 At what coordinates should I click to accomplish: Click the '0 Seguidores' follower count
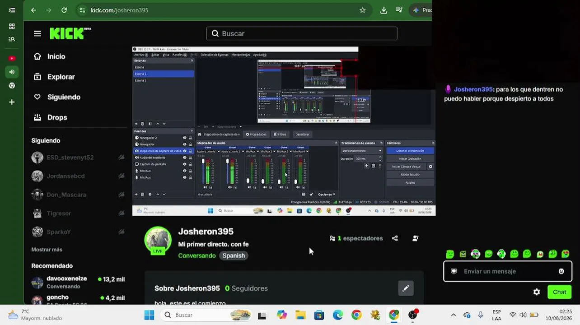click(246, 288)
